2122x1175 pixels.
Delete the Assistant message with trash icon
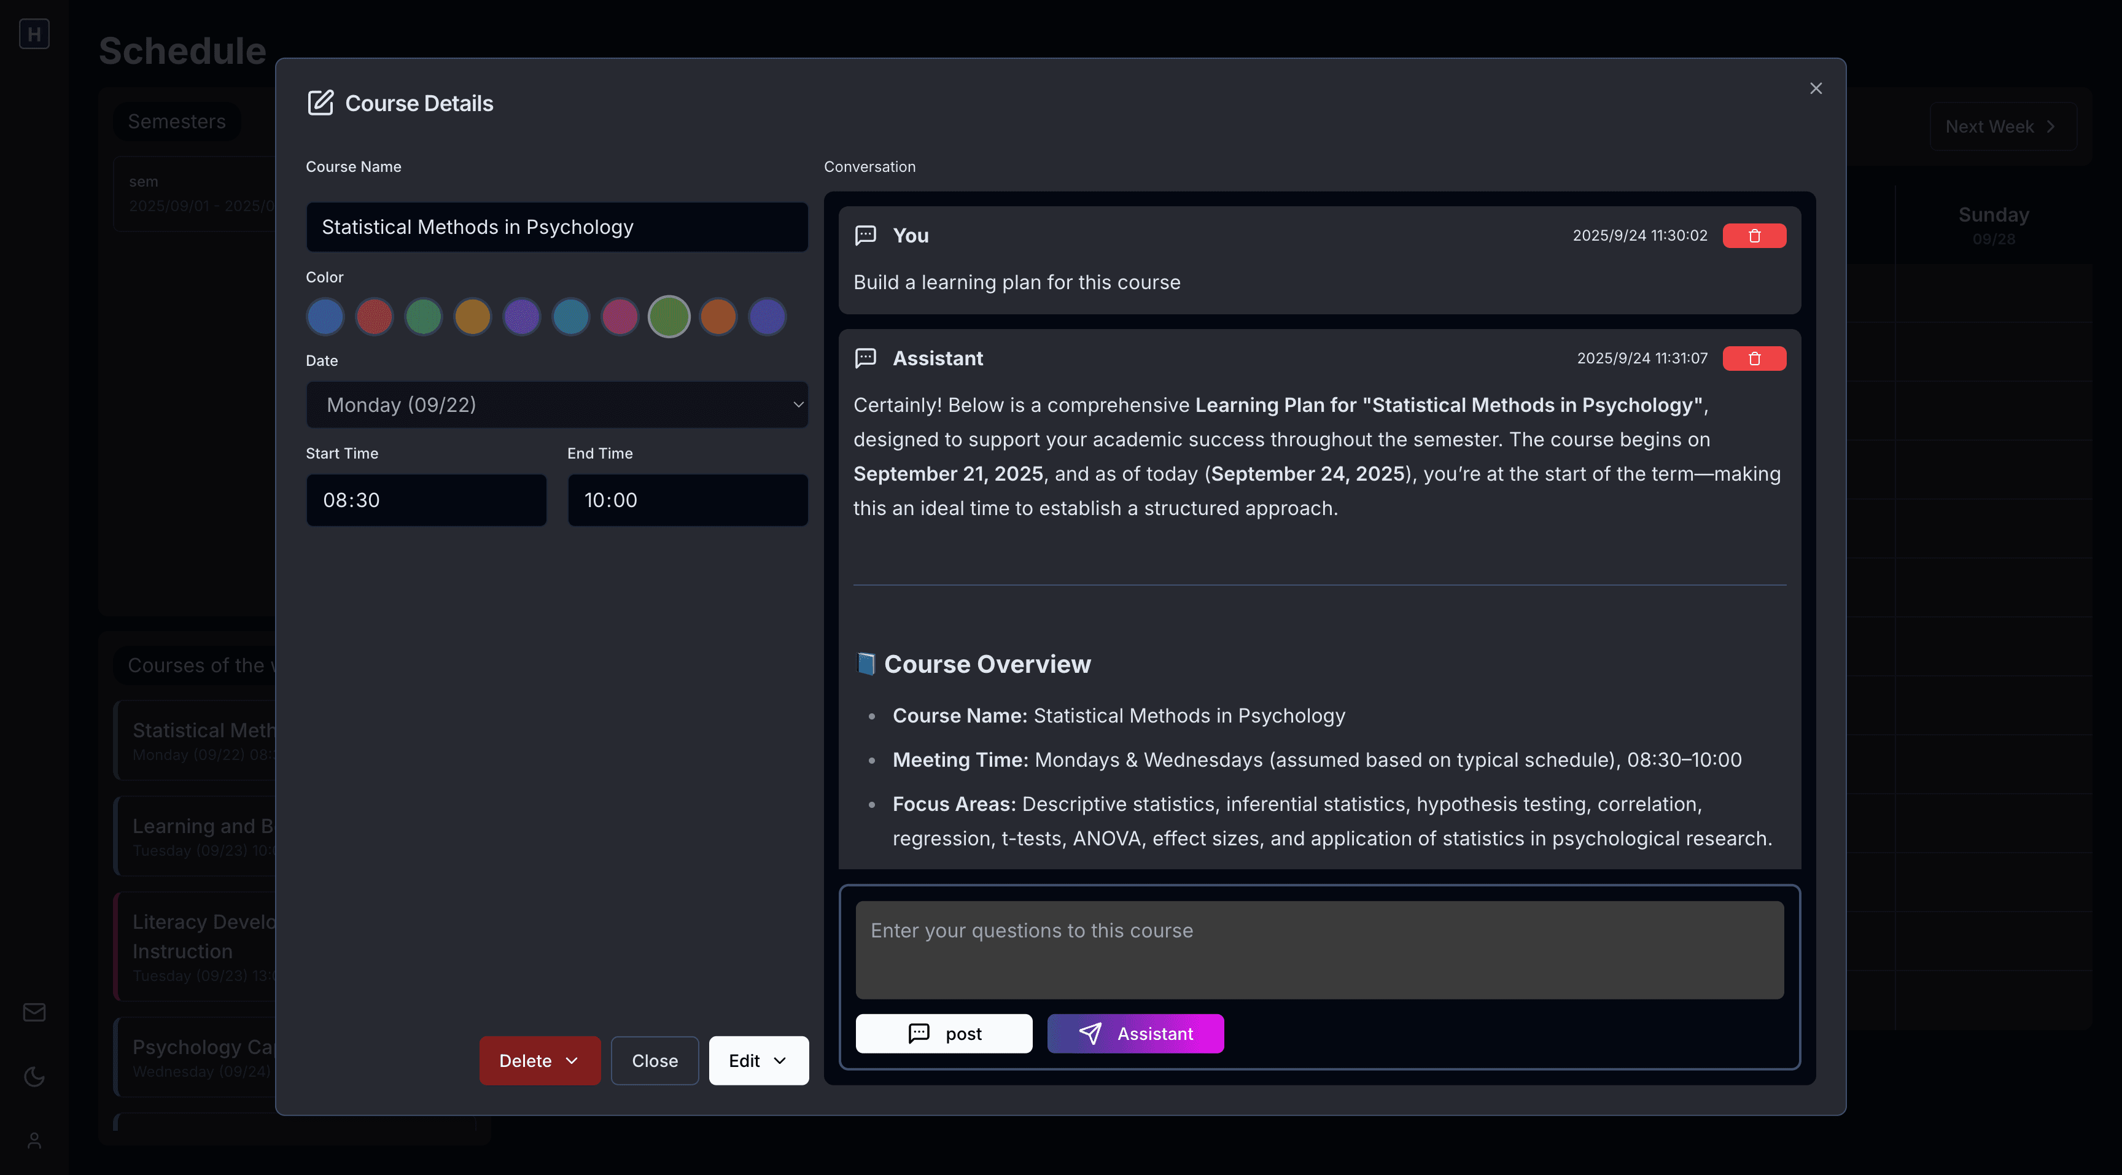click(x=1754, y=358)
